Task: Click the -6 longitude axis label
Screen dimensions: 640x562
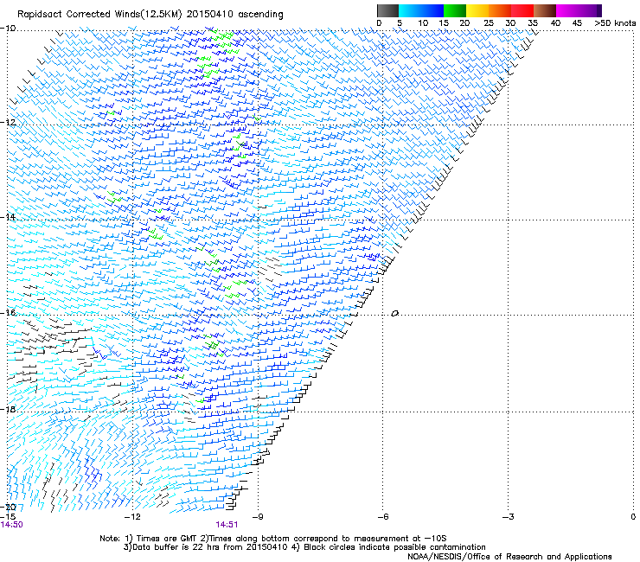Action: coord(382,517)
